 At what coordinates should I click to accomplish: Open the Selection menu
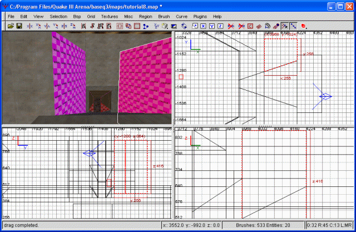pyautogui.click(x=58, y=17)
